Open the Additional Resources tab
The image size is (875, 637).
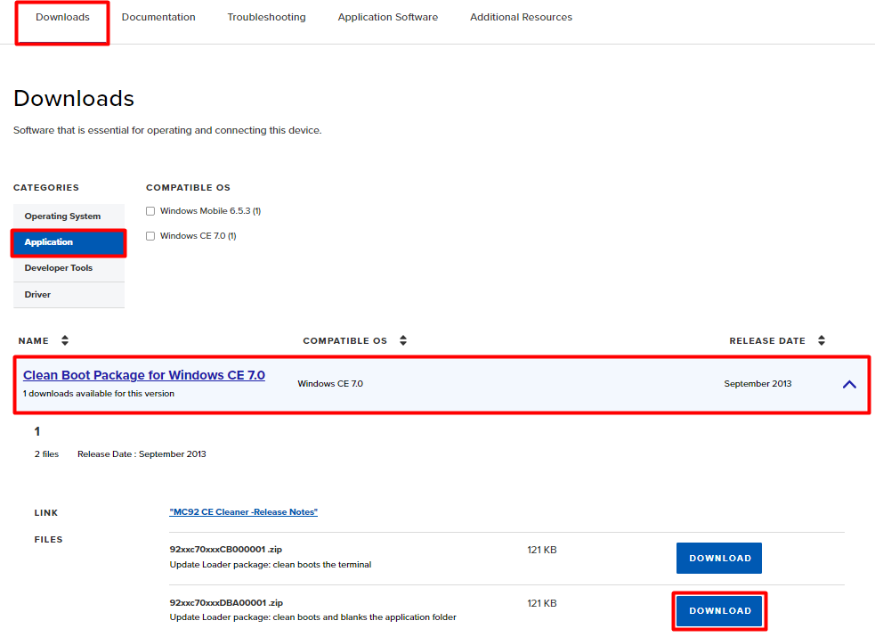click(x=521, y=18)
